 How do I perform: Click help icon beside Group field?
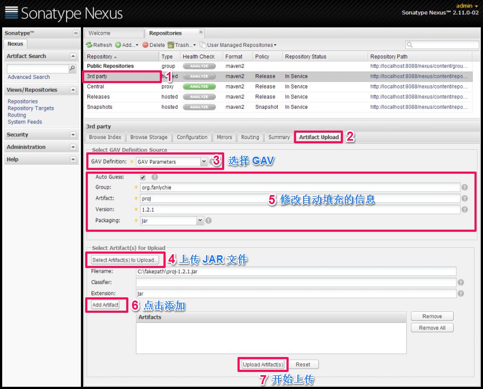[x=464, y=187]
